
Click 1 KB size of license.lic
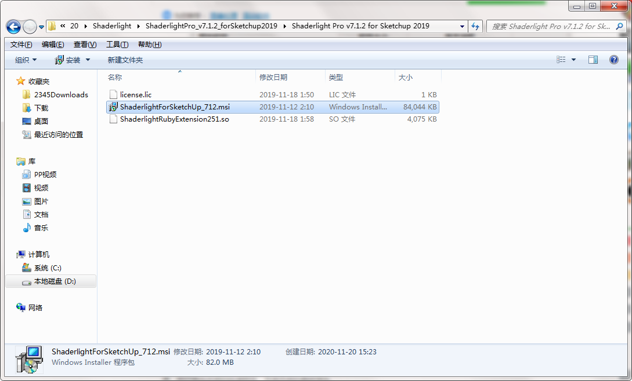coord(429,94)
